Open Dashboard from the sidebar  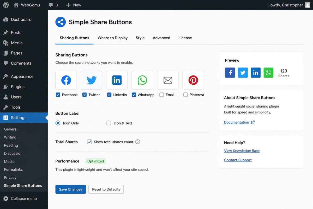click(x=24, y=20)
